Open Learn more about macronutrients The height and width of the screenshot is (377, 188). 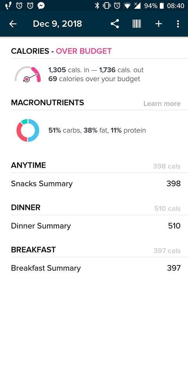[162, 104]
